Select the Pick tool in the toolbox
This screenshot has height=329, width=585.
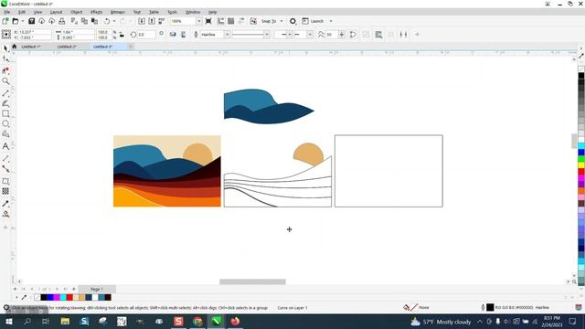click(5, 48)
